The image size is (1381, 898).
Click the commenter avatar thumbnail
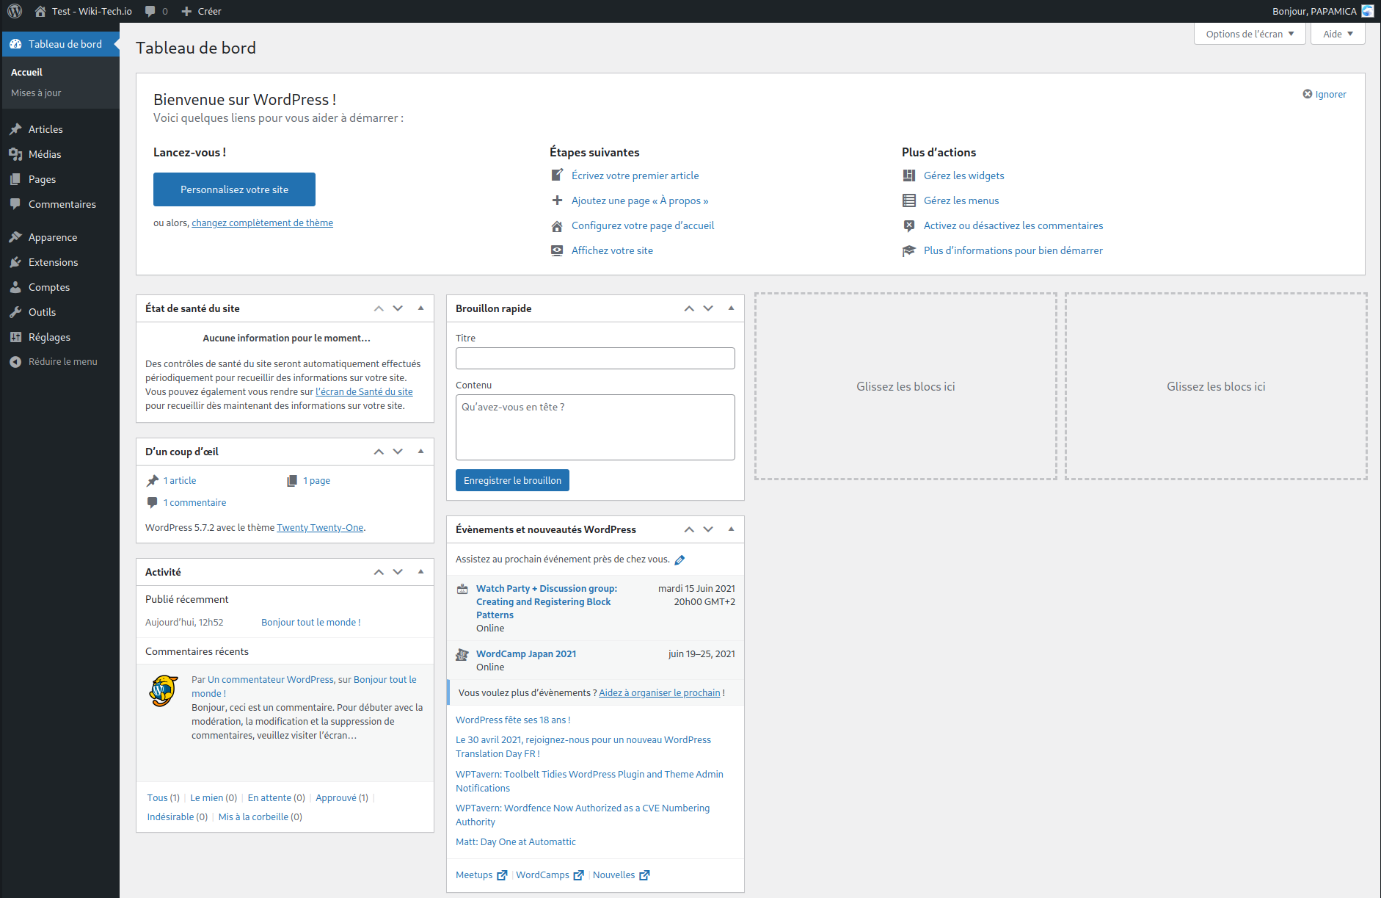point(164,691)
